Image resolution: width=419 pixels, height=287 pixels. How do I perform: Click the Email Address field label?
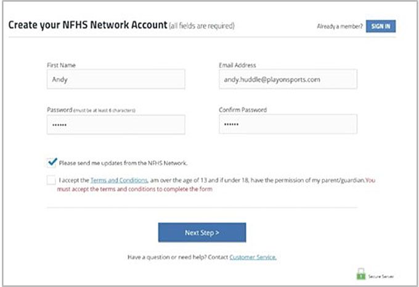tap(237, 65)
